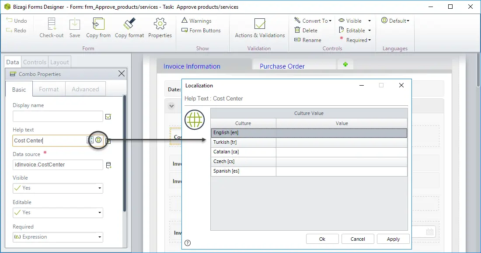The height and width of the screenshot is (253, 481).
Task: Select the Czech [cs] culture row
Action: point(309,161)
